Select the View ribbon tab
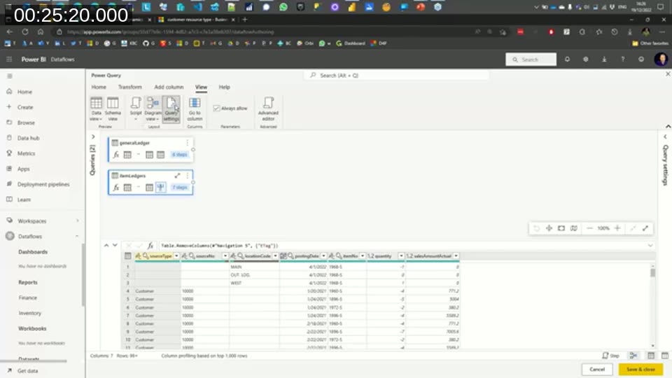 [201, 87]
